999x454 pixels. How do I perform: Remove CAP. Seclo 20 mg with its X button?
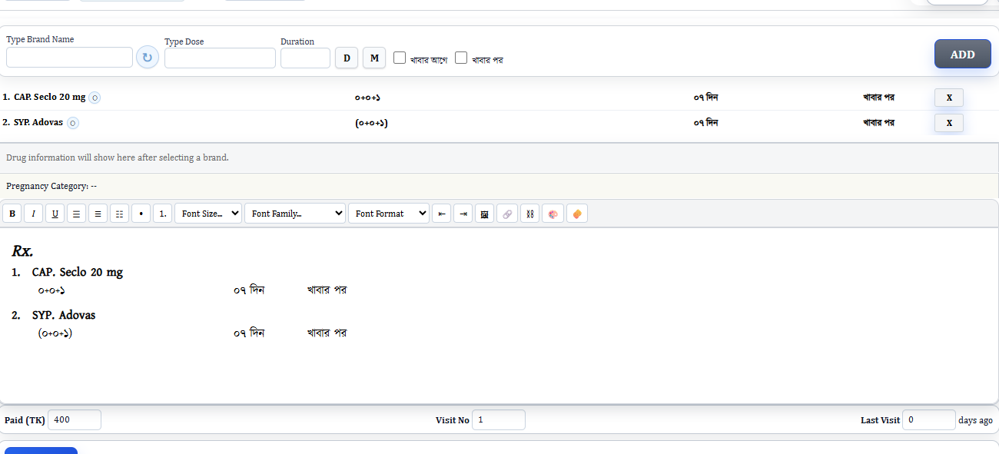(948, 98)
